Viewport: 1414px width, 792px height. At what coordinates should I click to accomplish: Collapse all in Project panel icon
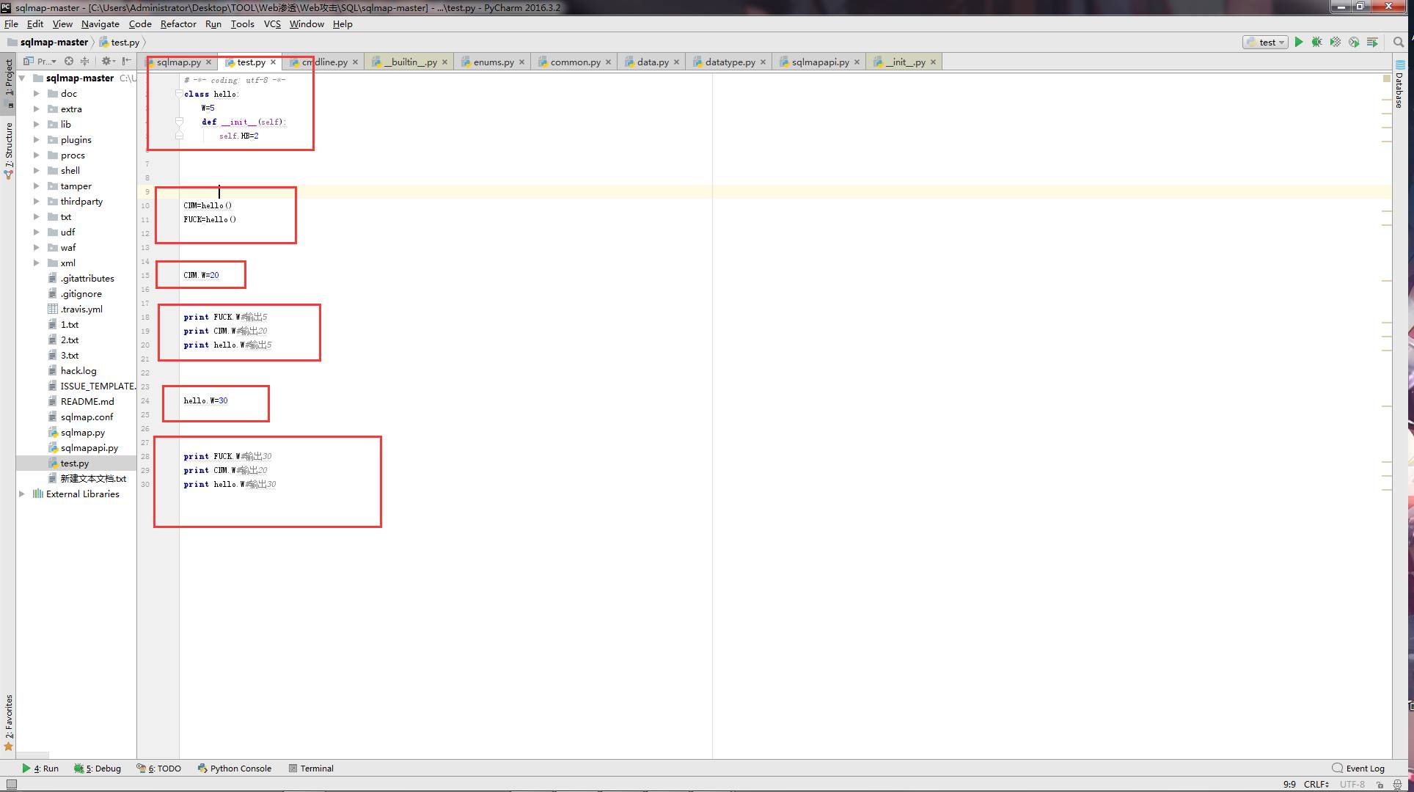[x=84, y=62]
